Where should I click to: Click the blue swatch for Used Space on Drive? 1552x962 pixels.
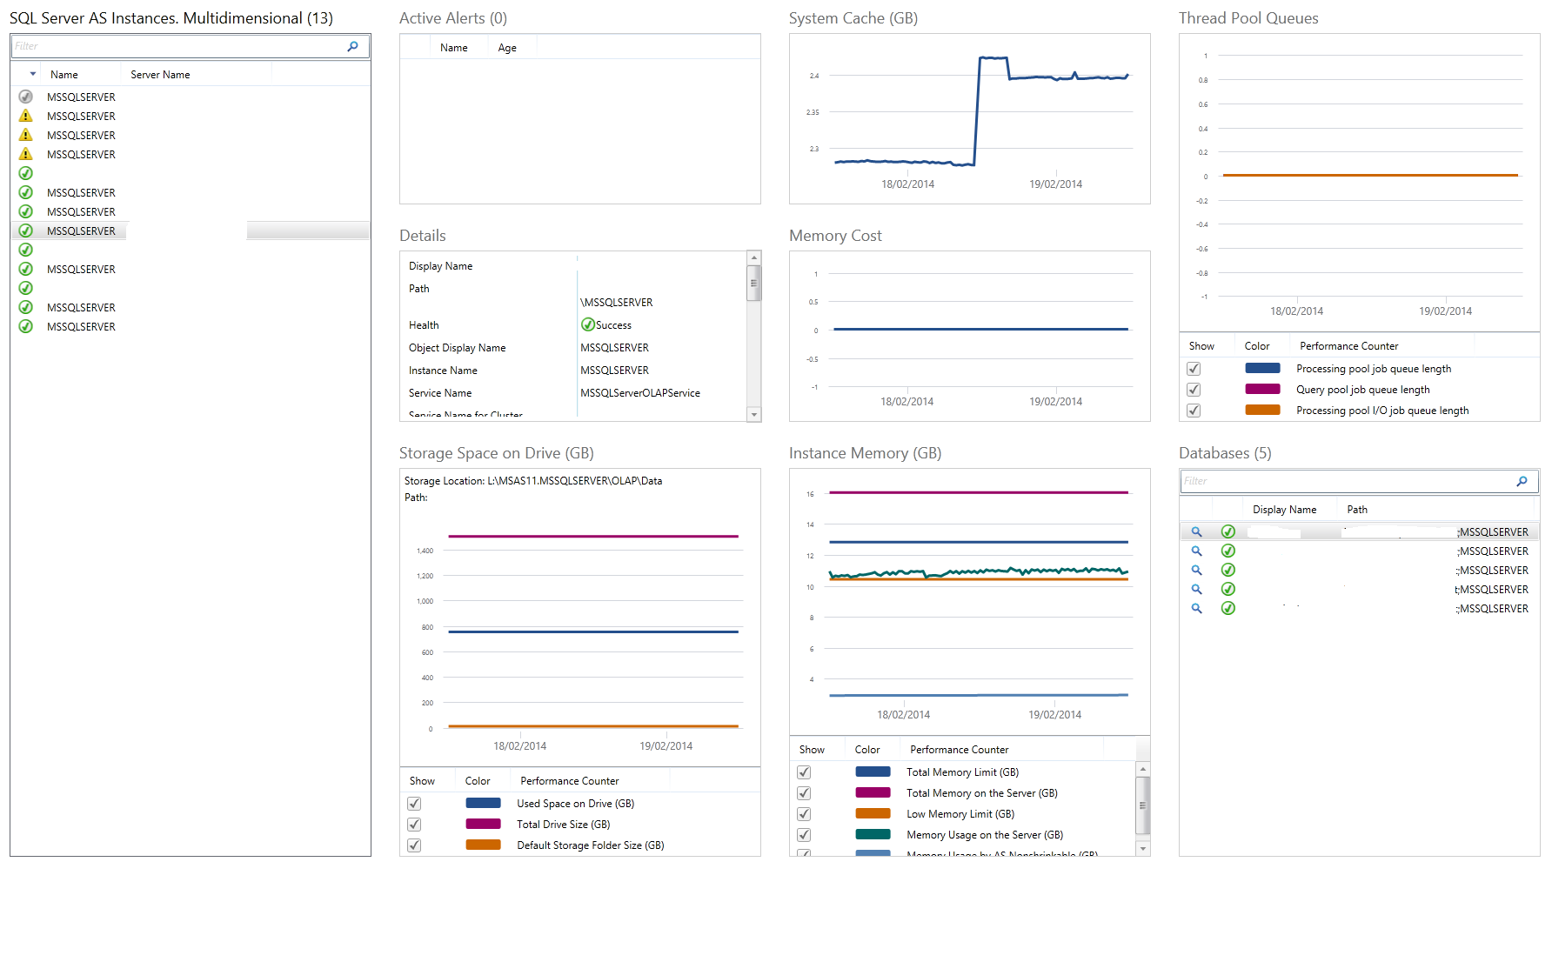point(483,803)
